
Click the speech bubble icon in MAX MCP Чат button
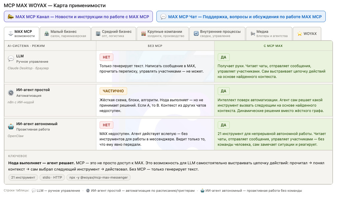[x=163, y=16]
